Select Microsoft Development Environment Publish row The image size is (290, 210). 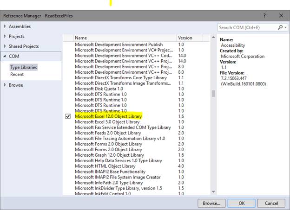tap(136, 45)
